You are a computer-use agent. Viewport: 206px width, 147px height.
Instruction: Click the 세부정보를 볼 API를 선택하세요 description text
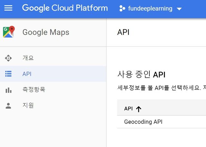tap(159, 88)
